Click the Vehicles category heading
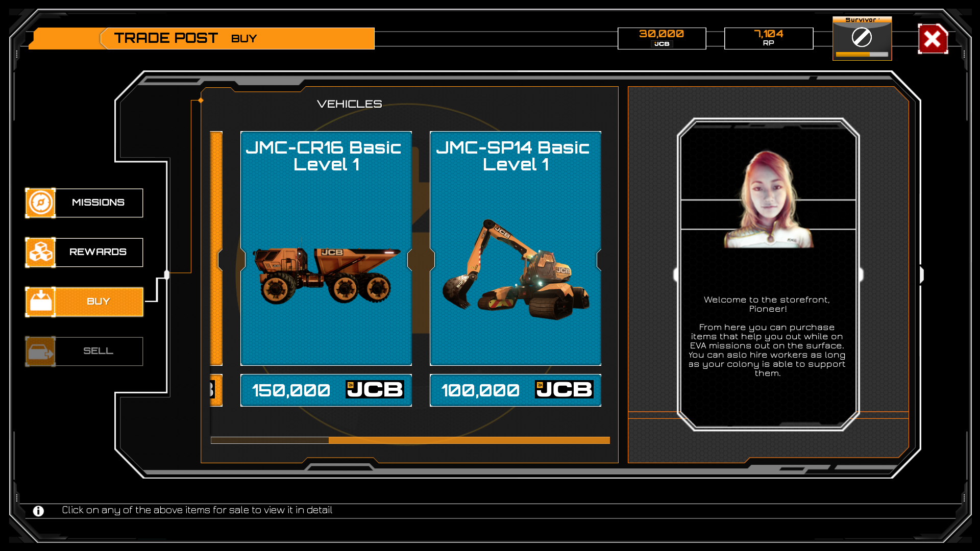The image size is (980, 551). (349, 104)
